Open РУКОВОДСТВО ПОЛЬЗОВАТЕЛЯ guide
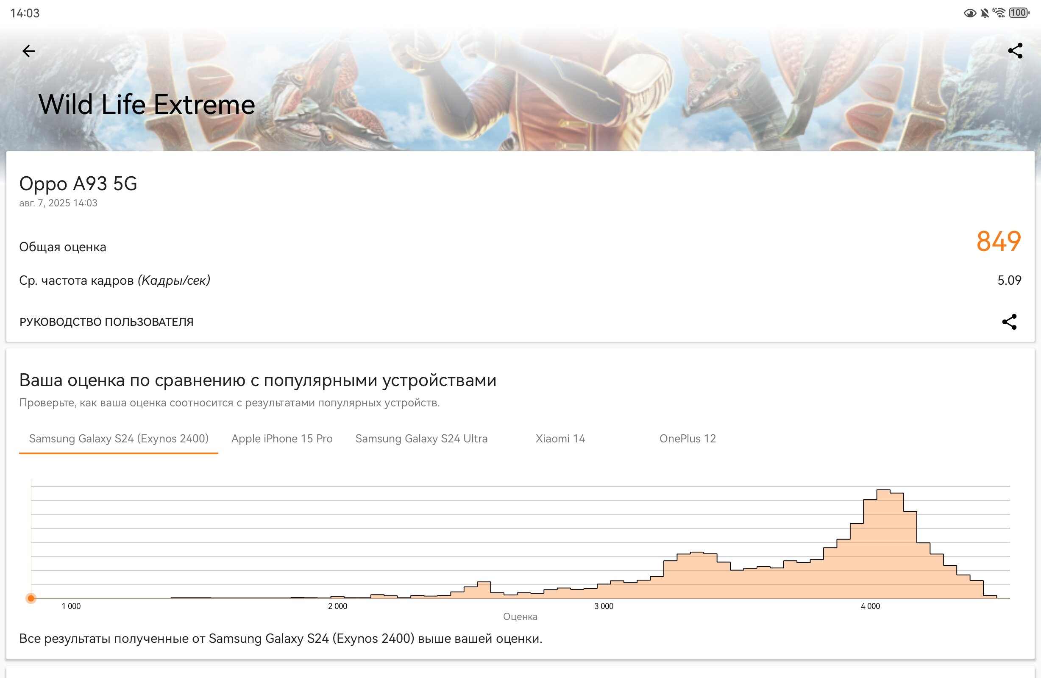 pyautogui.click(x=106, y=322)
